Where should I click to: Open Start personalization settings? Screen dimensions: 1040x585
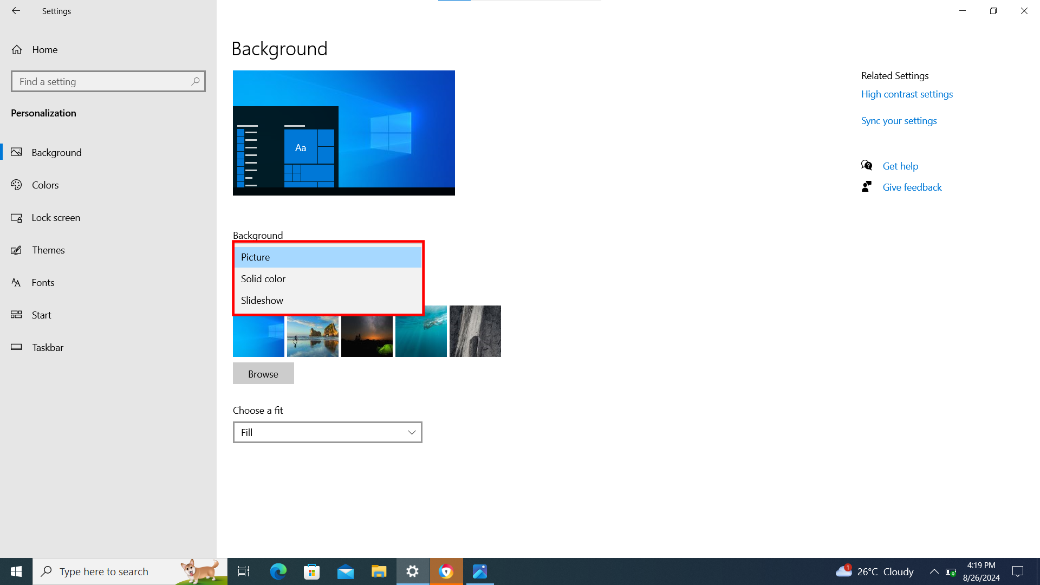41,315
